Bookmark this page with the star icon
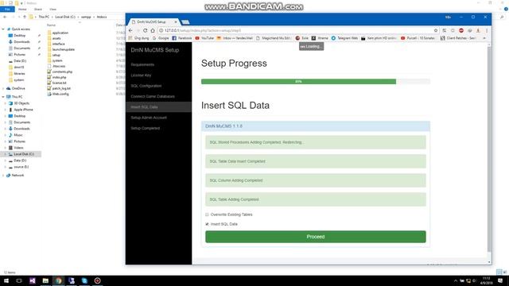Screen dimensions: 509x286 coord(436,30)
